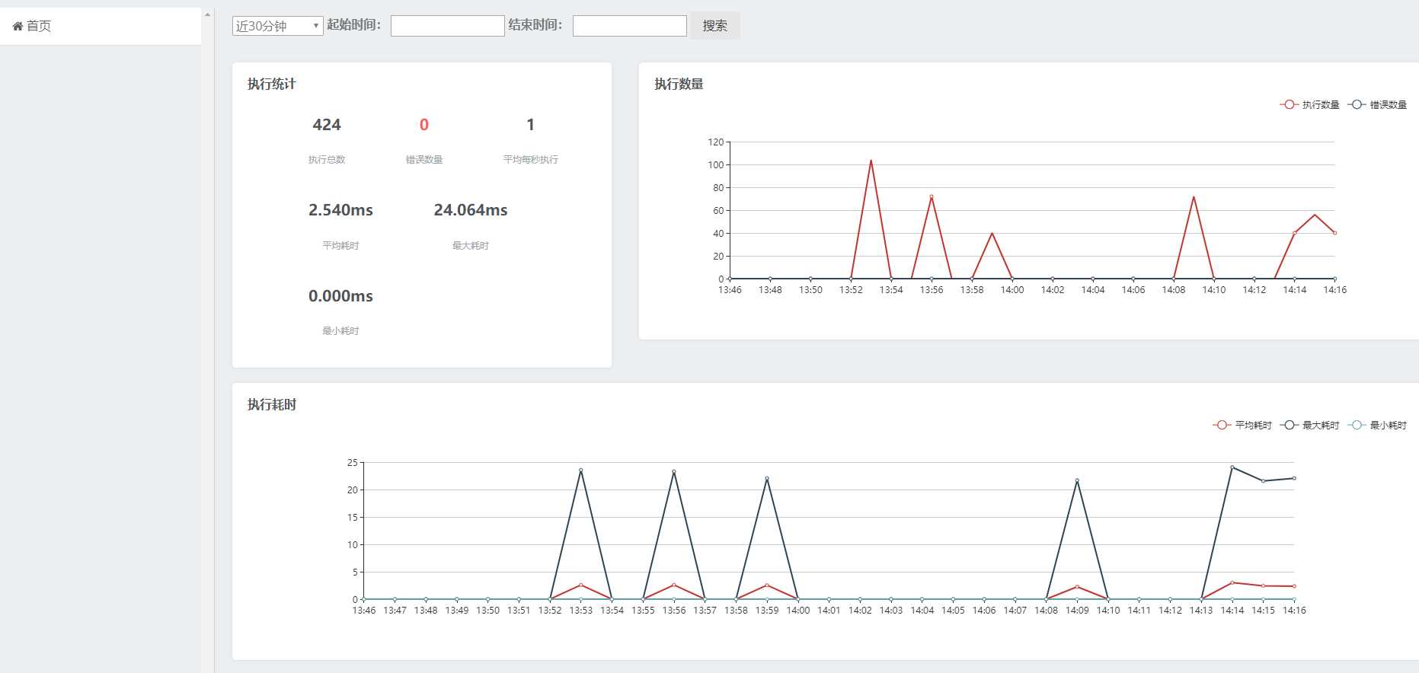Select the 424 total executions value
The width and height of the screenshot is (1419, 673).
327,125
